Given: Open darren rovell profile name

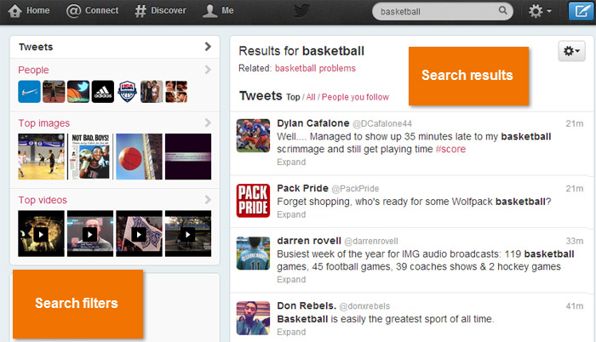Looking at the screenshot, I should [309, 241].
